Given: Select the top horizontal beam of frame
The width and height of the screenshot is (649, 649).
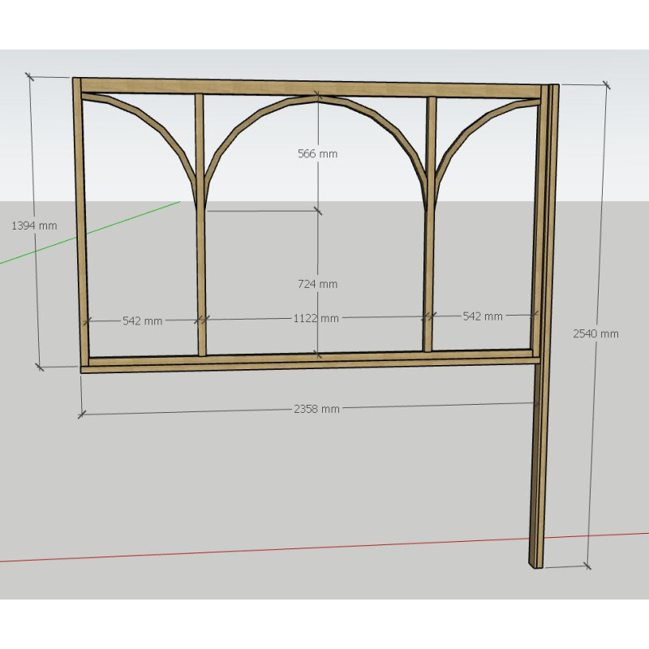Looking at the screenshot, I should [308, 88].
